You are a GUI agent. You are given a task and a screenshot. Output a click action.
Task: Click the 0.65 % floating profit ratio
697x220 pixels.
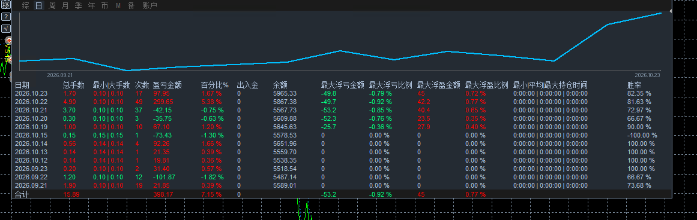pos(475,110)
